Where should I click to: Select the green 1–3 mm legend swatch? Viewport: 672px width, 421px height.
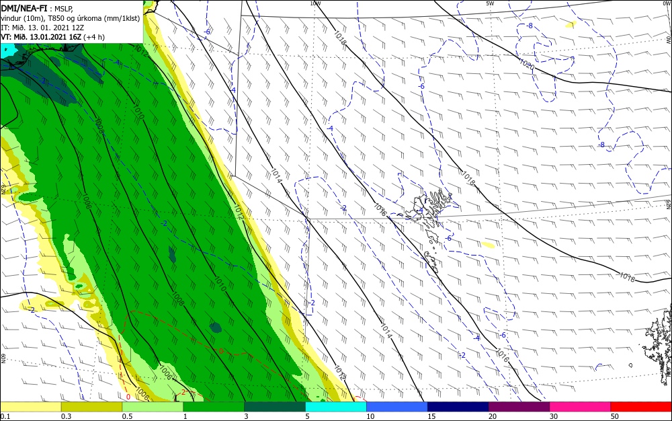(214, 406)
